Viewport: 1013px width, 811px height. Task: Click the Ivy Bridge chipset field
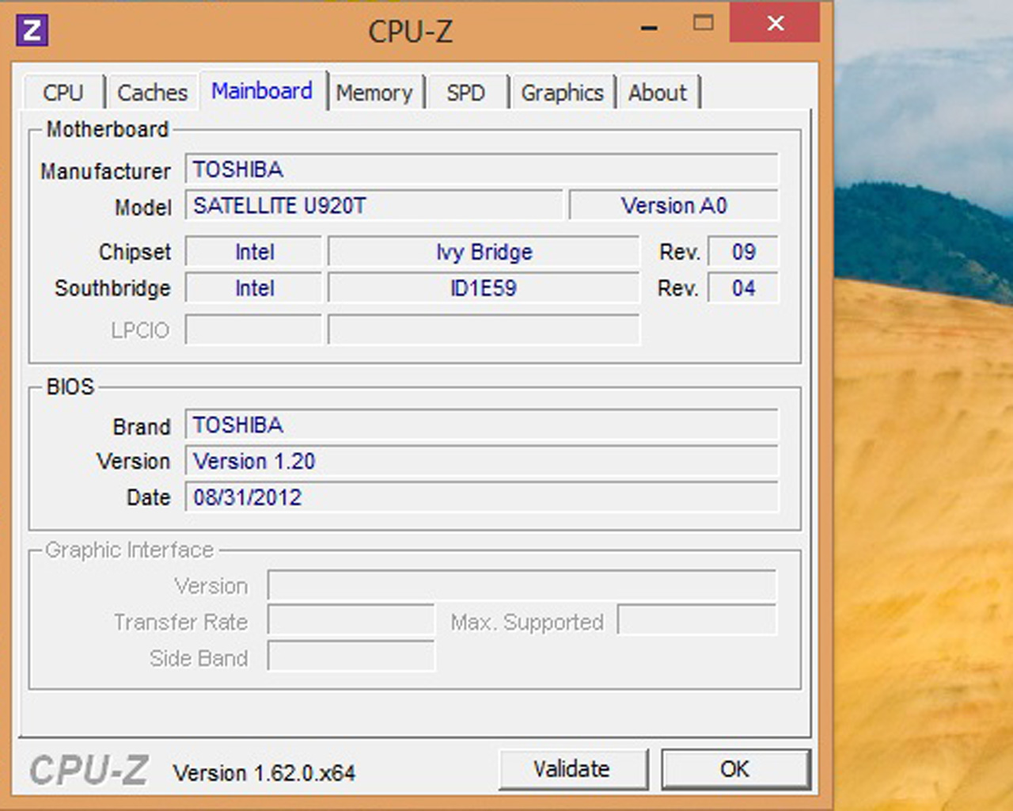tap(484, 252)
